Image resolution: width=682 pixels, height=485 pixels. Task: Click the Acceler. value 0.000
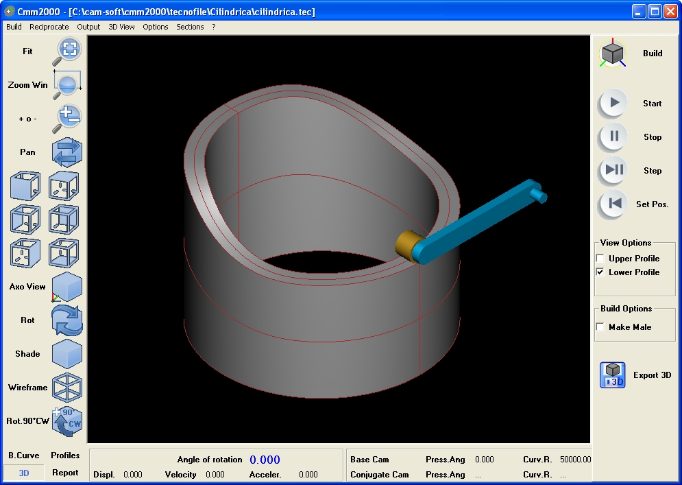pos(308,475)
